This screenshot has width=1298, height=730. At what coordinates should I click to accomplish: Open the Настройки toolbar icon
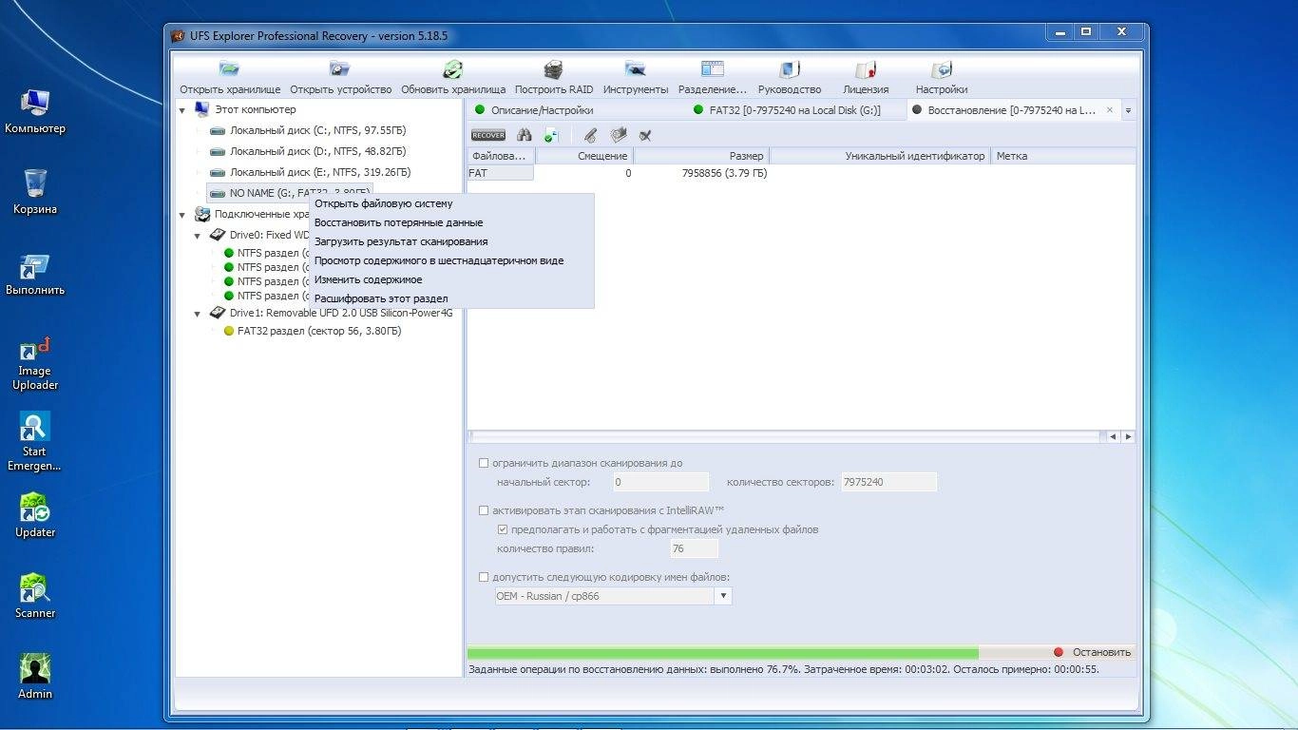[942, 69]
